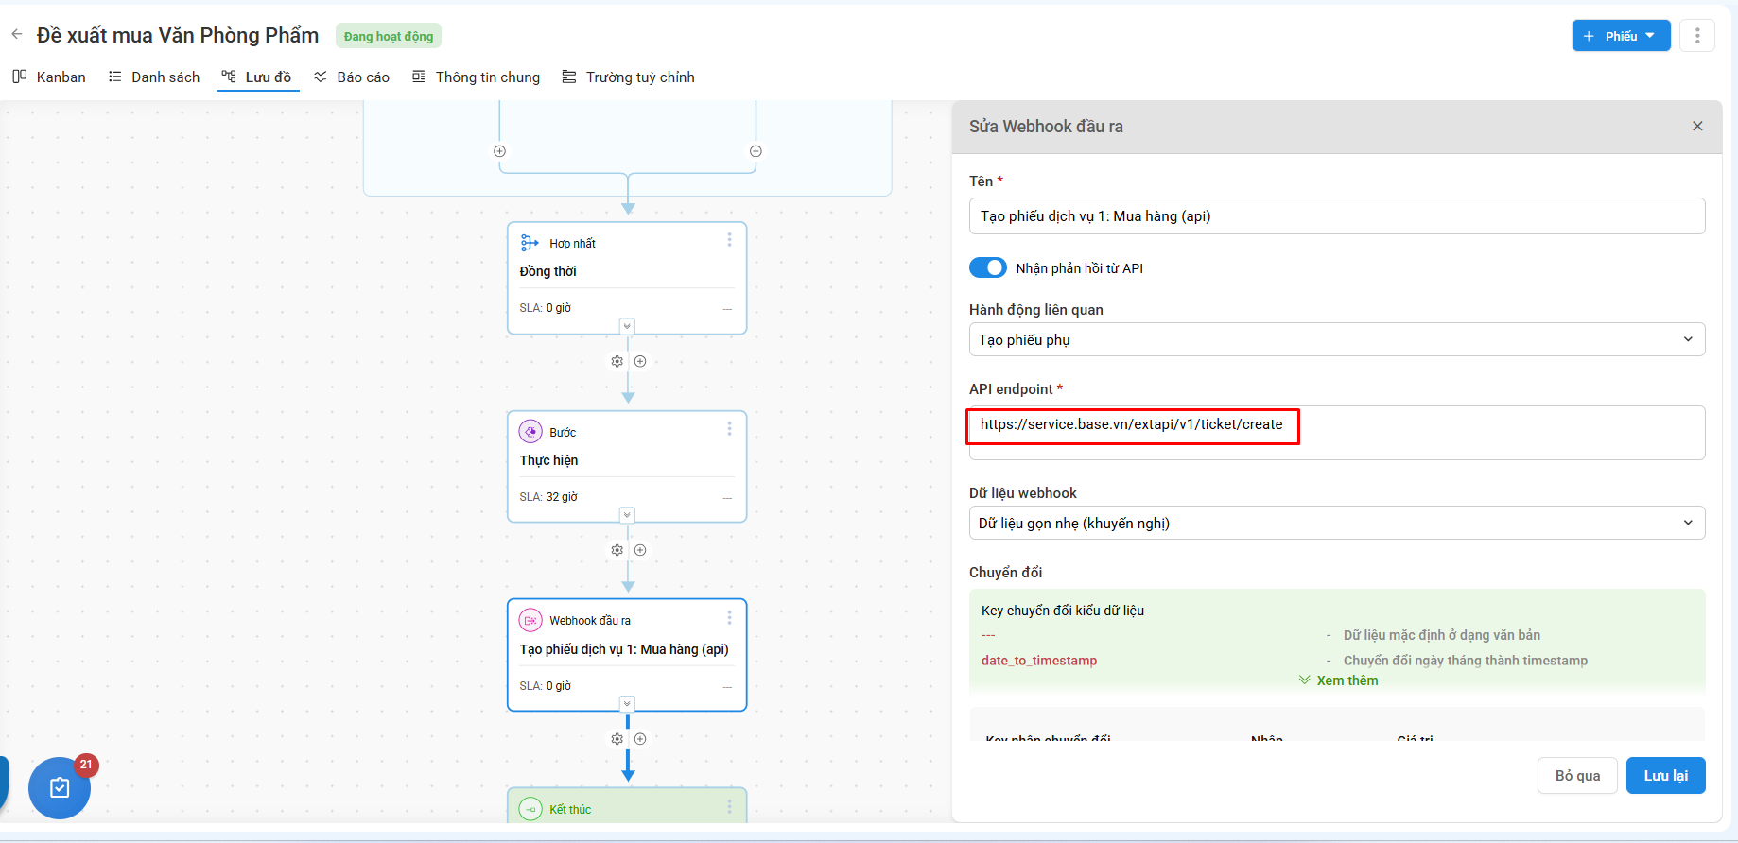Viewport: 1738px width, 843px height.
Task: Add step with plus below Thực hiện
Action: tap(640, 550)
